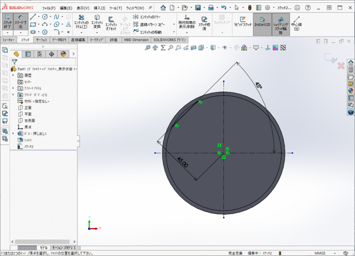This screenshot has height=256, width=355.
Task: Expand the ボス-押し出し1 feature node
Action: coord(13,133)
